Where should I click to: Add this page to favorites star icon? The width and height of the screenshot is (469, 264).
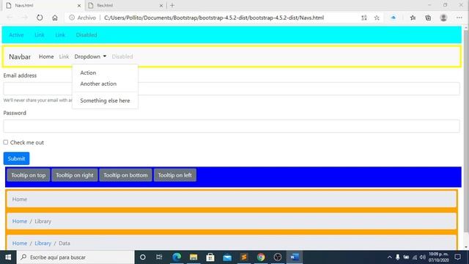pos(377,18)
